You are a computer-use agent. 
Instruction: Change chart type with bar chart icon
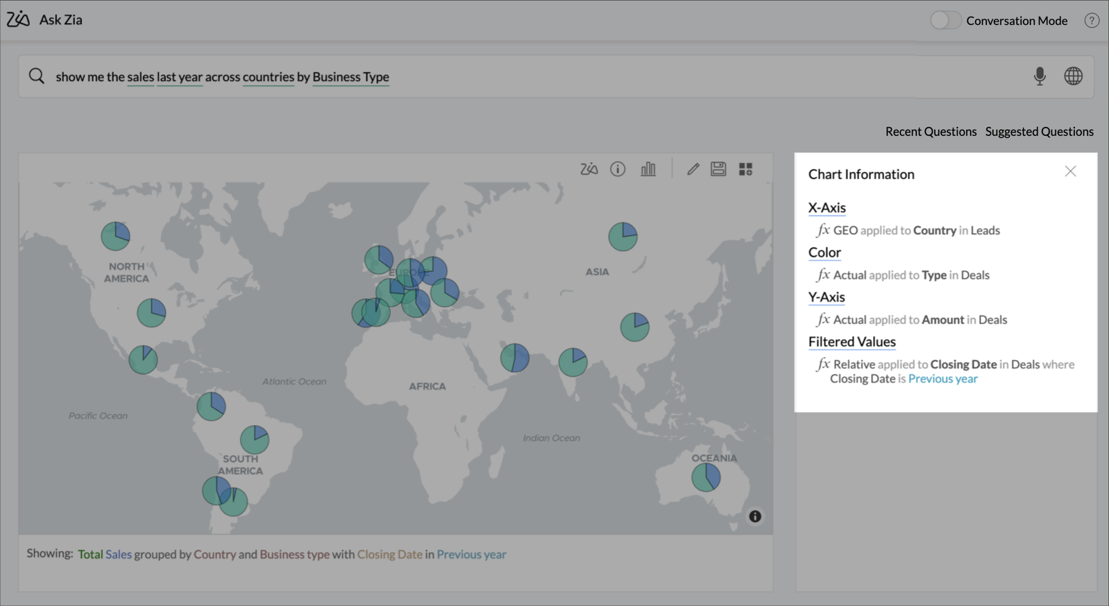(x=648, y=169)
